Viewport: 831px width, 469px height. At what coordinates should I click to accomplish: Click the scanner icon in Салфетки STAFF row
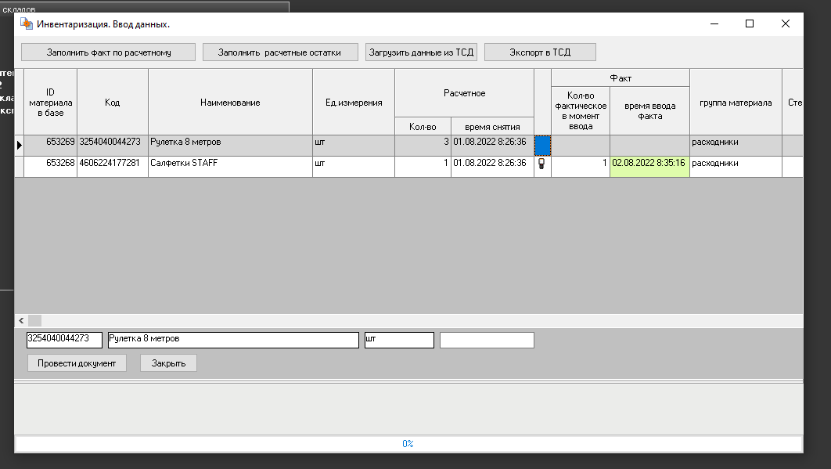(x=541, y=164)
